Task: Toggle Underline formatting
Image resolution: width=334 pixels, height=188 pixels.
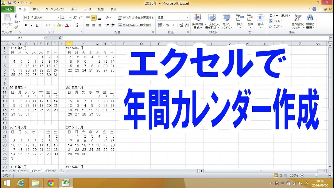Action: click(37, 25)
